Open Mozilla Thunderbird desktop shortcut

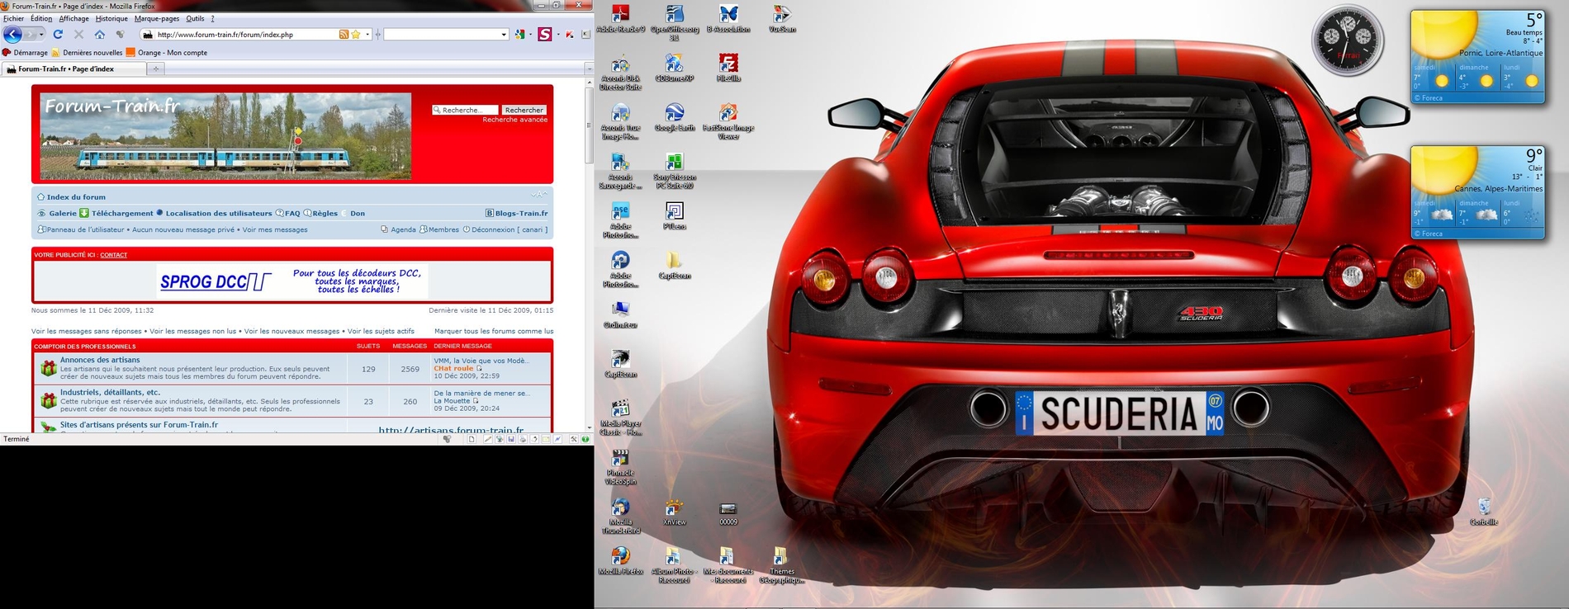(620, 517)
